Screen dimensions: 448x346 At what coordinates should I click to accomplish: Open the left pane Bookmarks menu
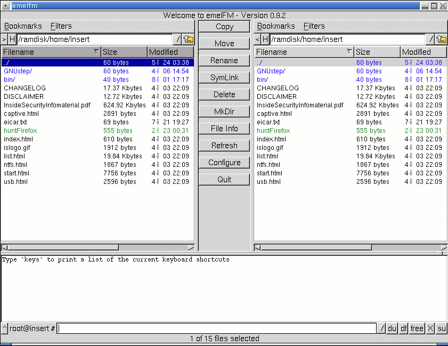click(23, 26)
